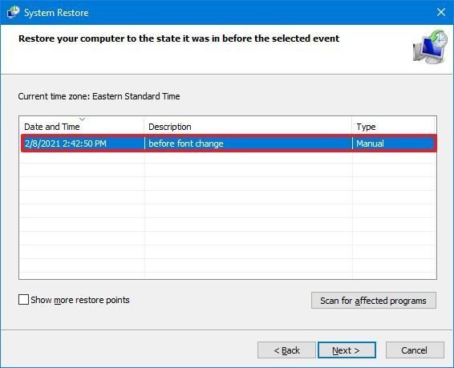The height and width of the screenshot is (368, 454).
Task: Enable Show more restore points checkbox
Action: (23, 299)
